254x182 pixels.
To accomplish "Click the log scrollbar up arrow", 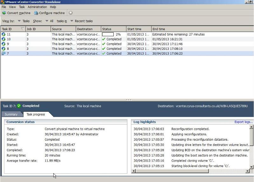I will click(251, 127).
